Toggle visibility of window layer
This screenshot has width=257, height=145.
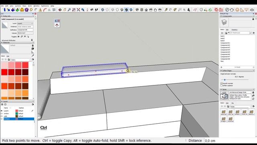(x=2, y=114)
